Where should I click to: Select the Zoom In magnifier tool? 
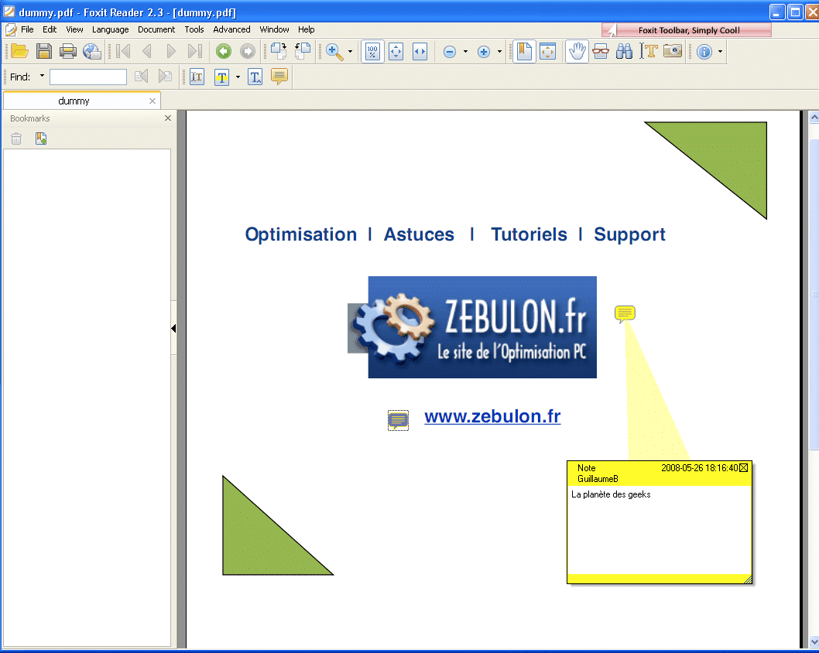coord(334,52)
